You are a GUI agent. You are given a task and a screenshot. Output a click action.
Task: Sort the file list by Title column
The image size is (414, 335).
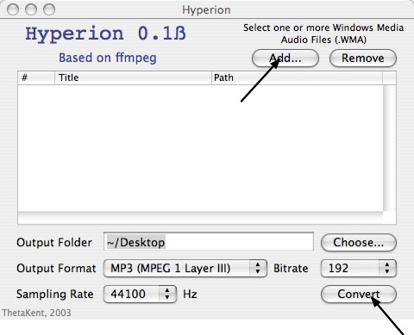click(133, 78)
